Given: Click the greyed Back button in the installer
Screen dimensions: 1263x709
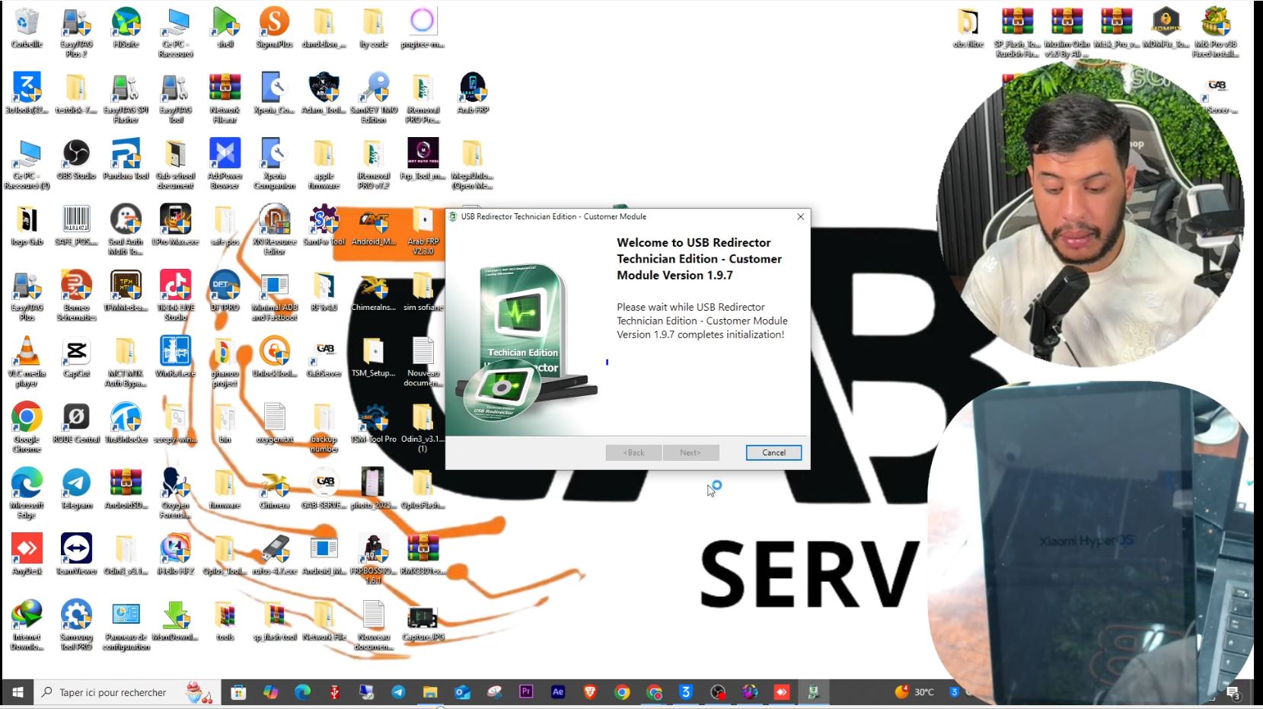Looking at the screenshot, I should 634,452.
